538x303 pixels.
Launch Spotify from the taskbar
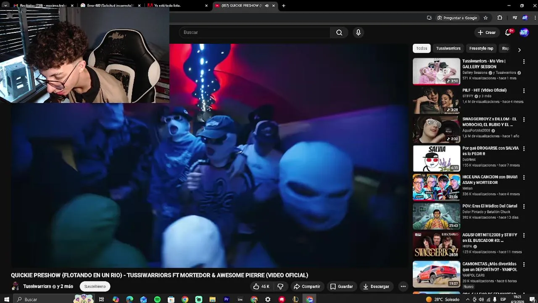click(x=157, y=299)
